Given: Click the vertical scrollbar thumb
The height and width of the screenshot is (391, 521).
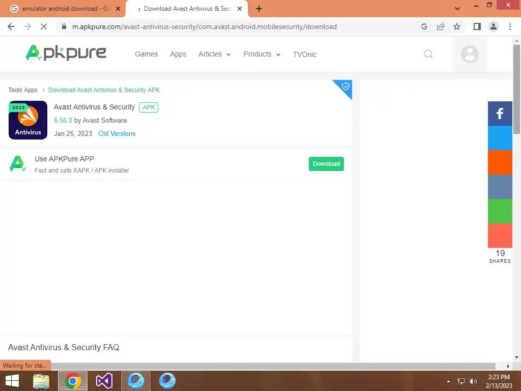Looking at the screenshot, I should (516, 89).
